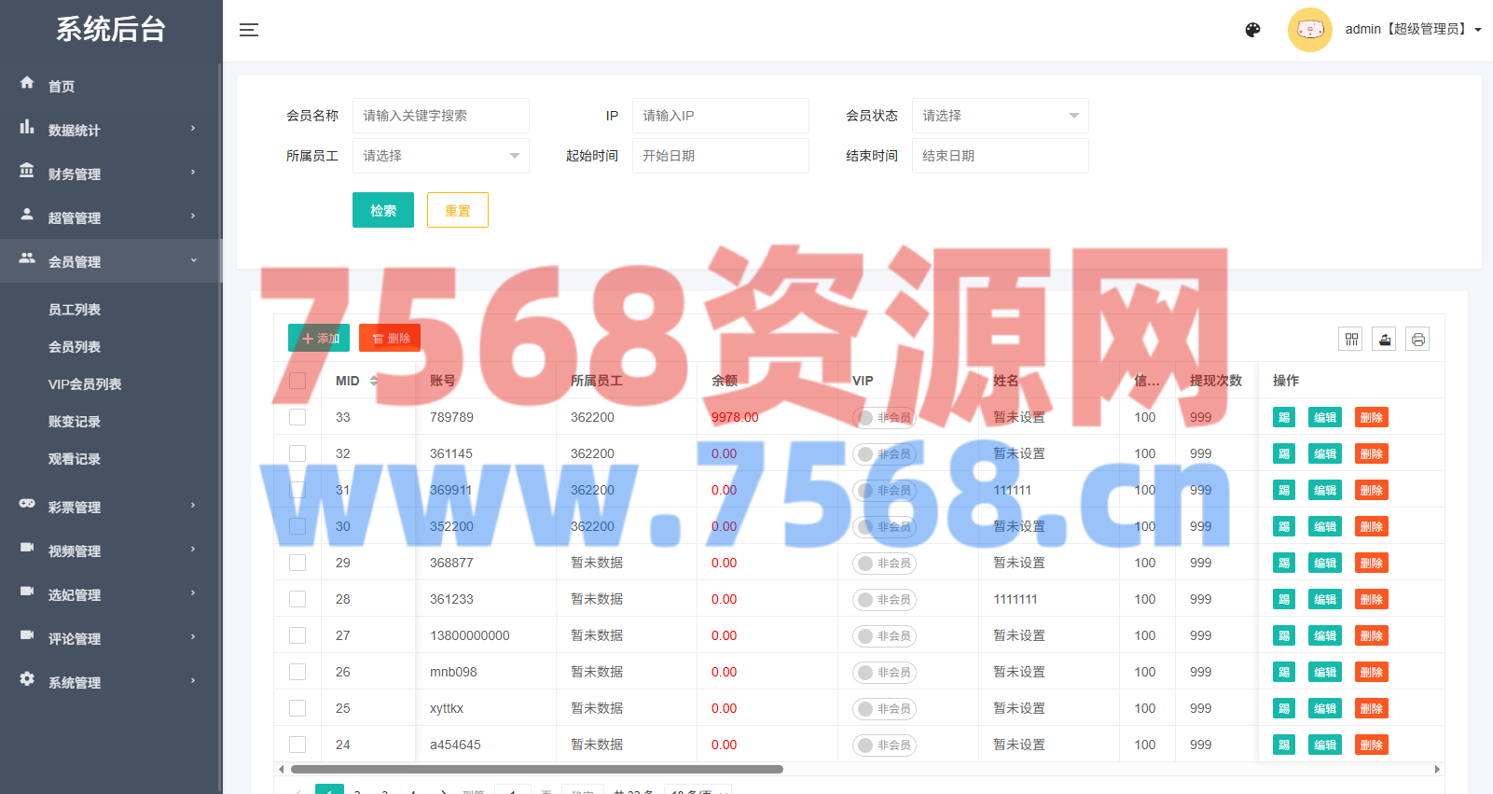The width and height of the screenshot is (1493, 794).
Task: Click the horizontal table scrollbar
Action: [x=536, y=770]
